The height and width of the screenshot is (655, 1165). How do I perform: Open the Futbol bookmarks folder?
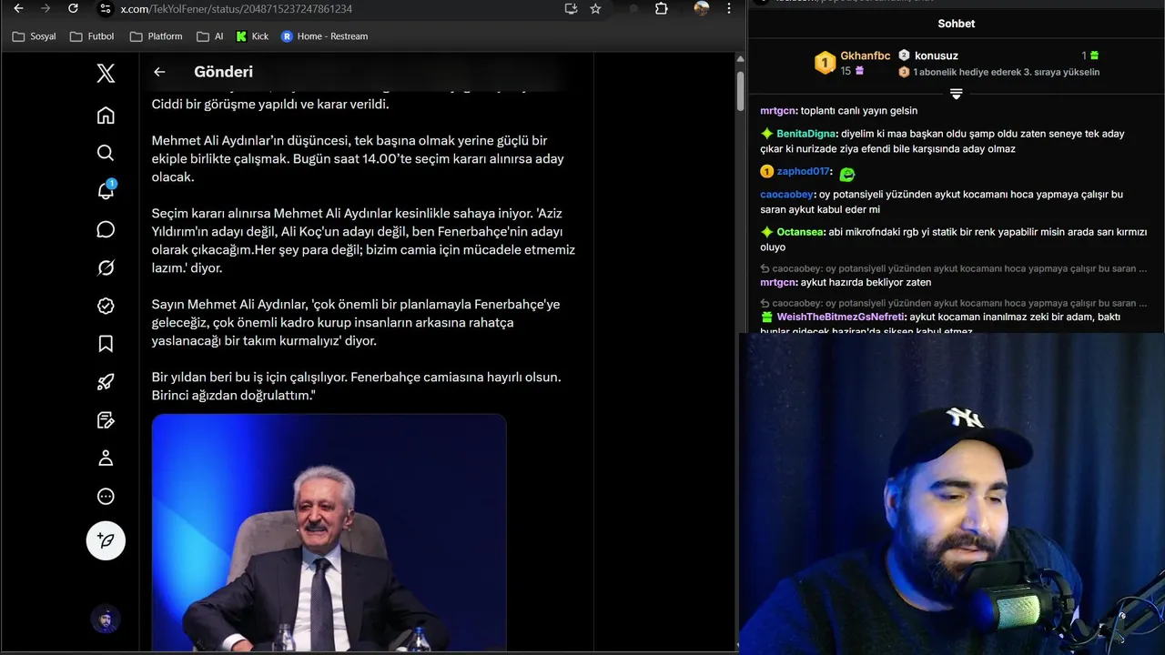(x=92, y=36)
